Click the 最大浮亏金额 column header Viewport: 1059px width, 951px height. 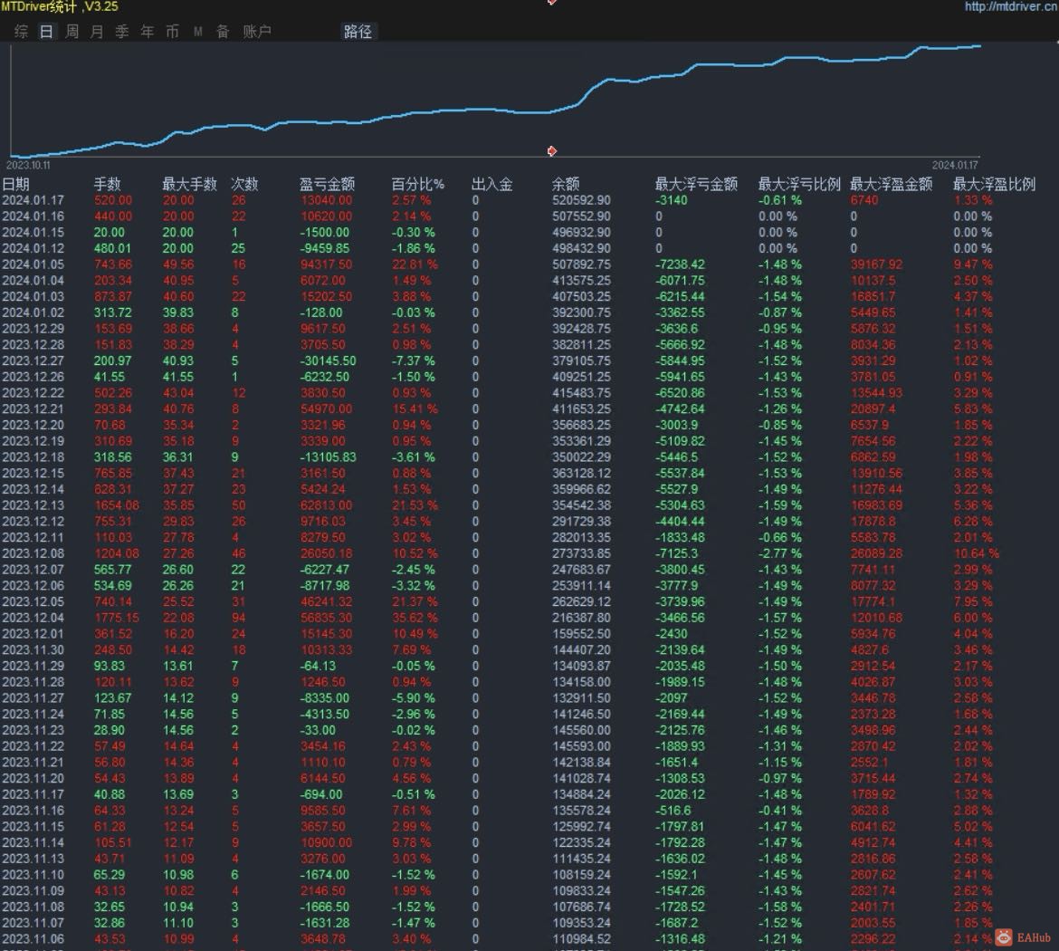click(x=696, y=184)
